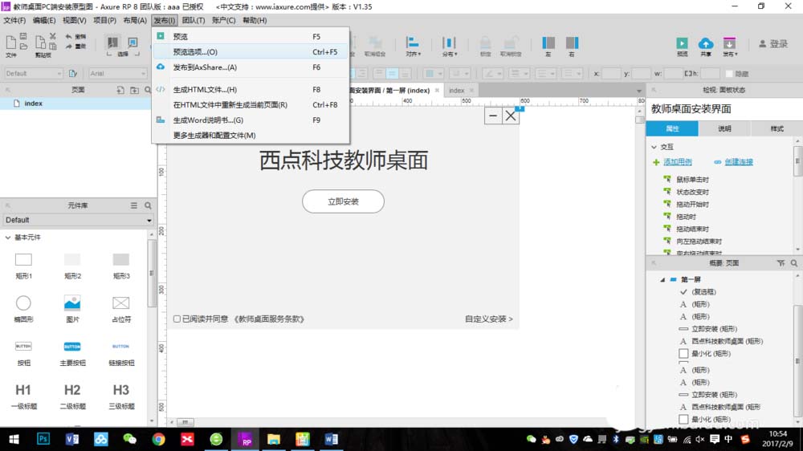Screen dimensions: 803x451
Task: Click the search icon in Libraries panel
Action: [148, 205]
